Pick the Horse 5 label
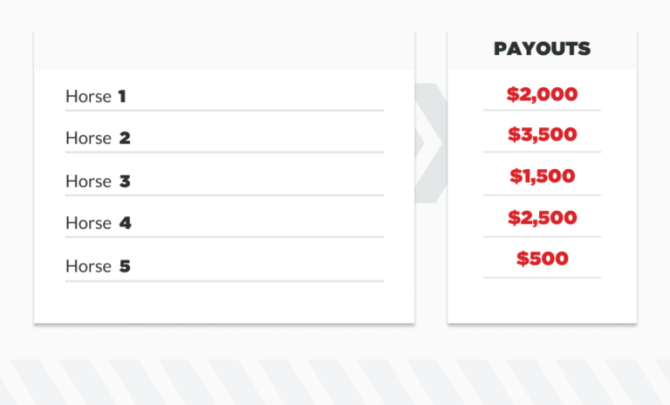The height and width of the screenshot is (405, 670). point(98,266)
